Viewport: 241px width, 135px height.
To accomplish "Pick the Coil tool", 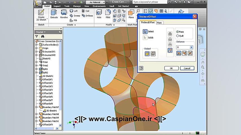I will (86, 11).
